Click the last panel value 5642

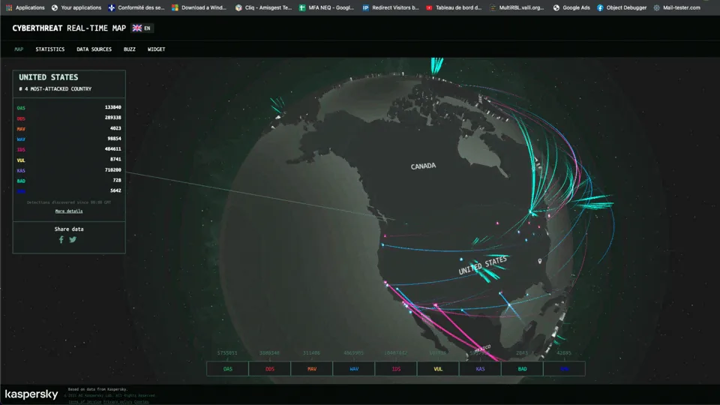click(x=115, y=190)
